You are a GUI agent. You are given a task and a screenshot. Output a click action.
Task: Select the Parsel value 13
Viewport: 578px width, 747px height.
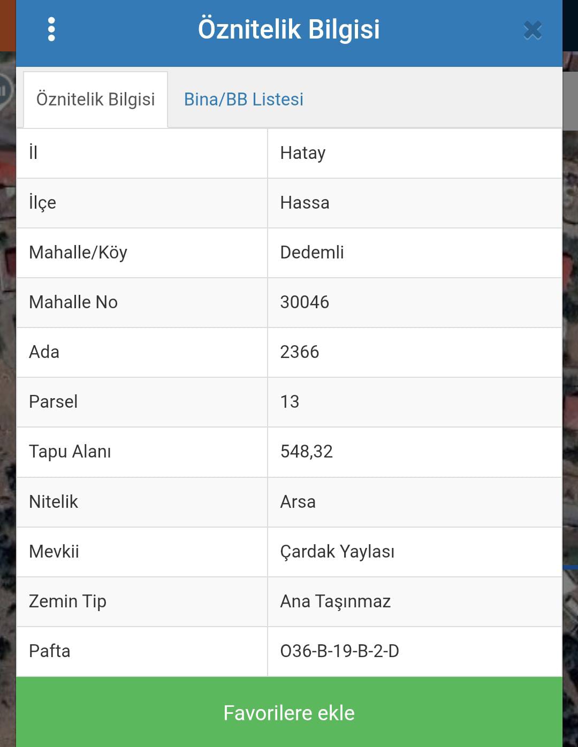point(290,402)
